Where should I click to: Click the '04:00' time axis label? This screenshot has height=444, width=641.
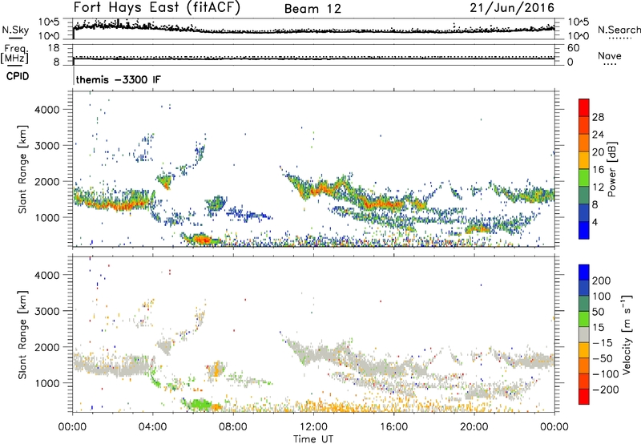[153, 427]
